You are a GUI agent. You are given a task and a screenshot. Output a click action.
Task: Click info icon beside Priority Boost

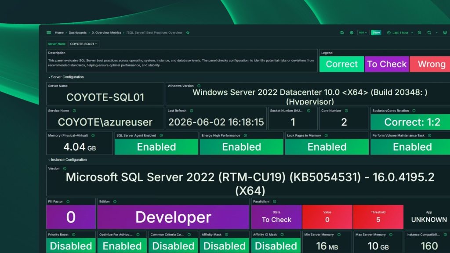pos(74,235)
